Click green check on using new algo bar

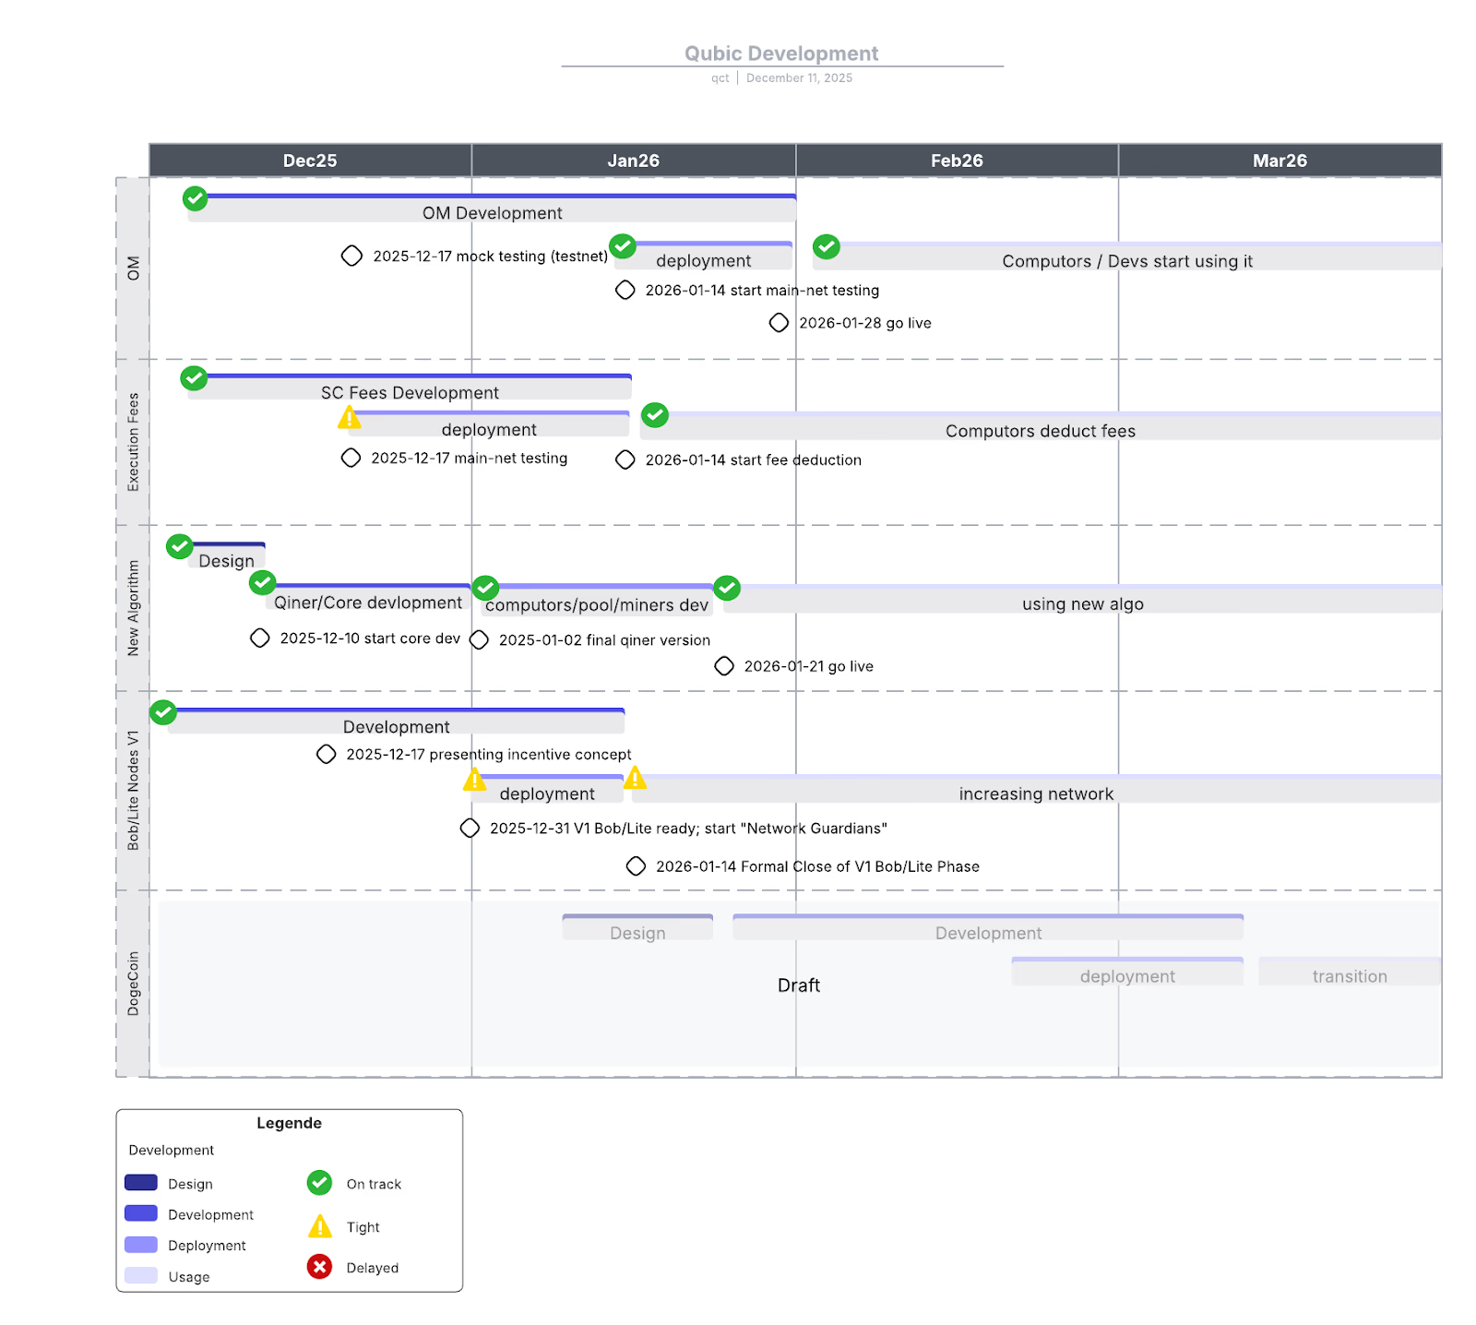(727, 588)
